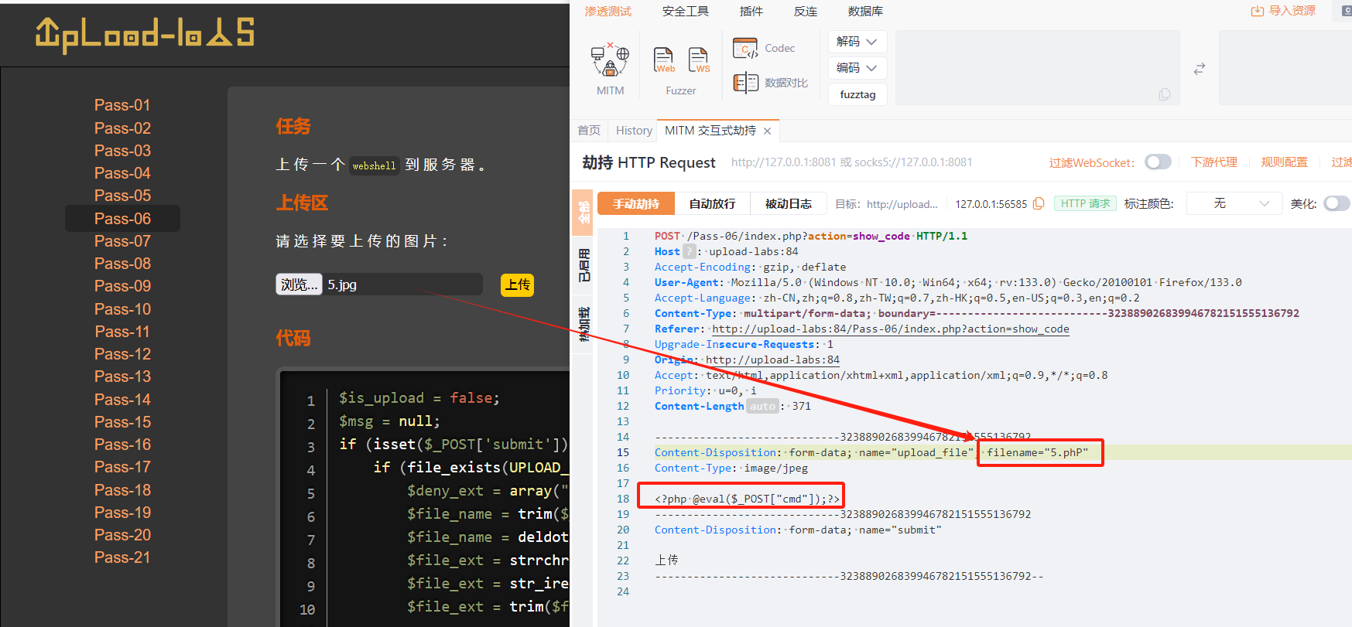This screenshot has width=1352, height=627.
Task: Click the HTTP 请求 tag
Action: point(1085,203)
